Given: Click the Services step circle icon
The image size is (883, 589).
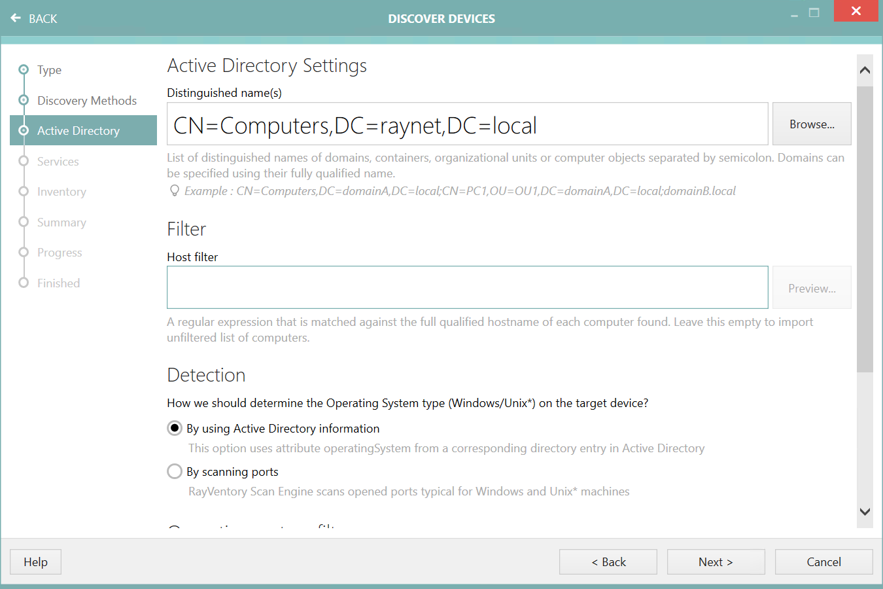Looking at the screenshot, I should pos(23,161).
